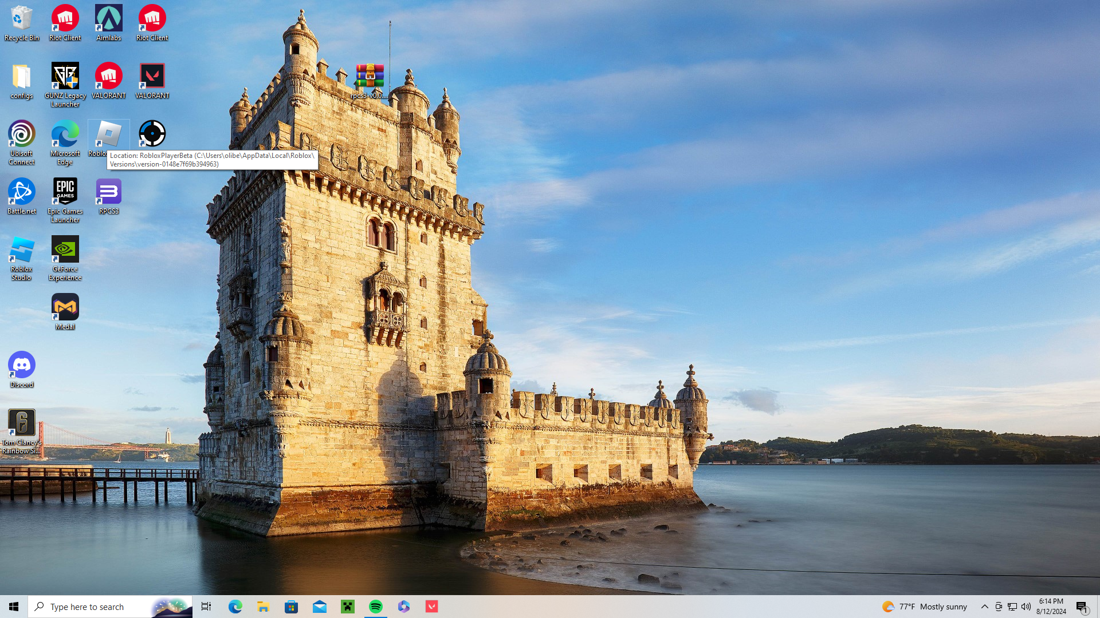
Task: Show hidden system tray icons
Action: [984, 607]
